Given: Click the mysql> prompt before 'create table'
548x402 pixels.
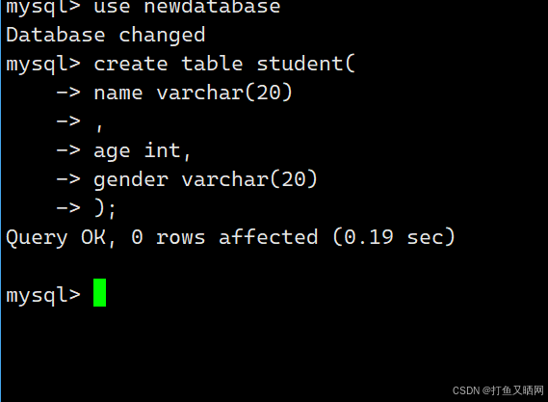Looking at the screenshot, I should coord(43,65).
